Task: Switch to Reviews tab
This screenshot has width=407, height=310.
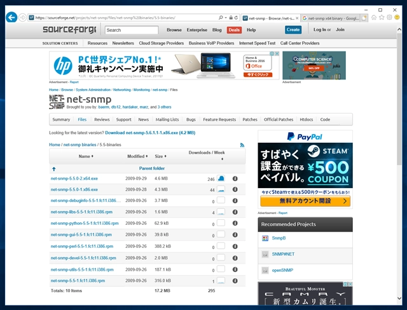Action: click(x=102, y=119)
